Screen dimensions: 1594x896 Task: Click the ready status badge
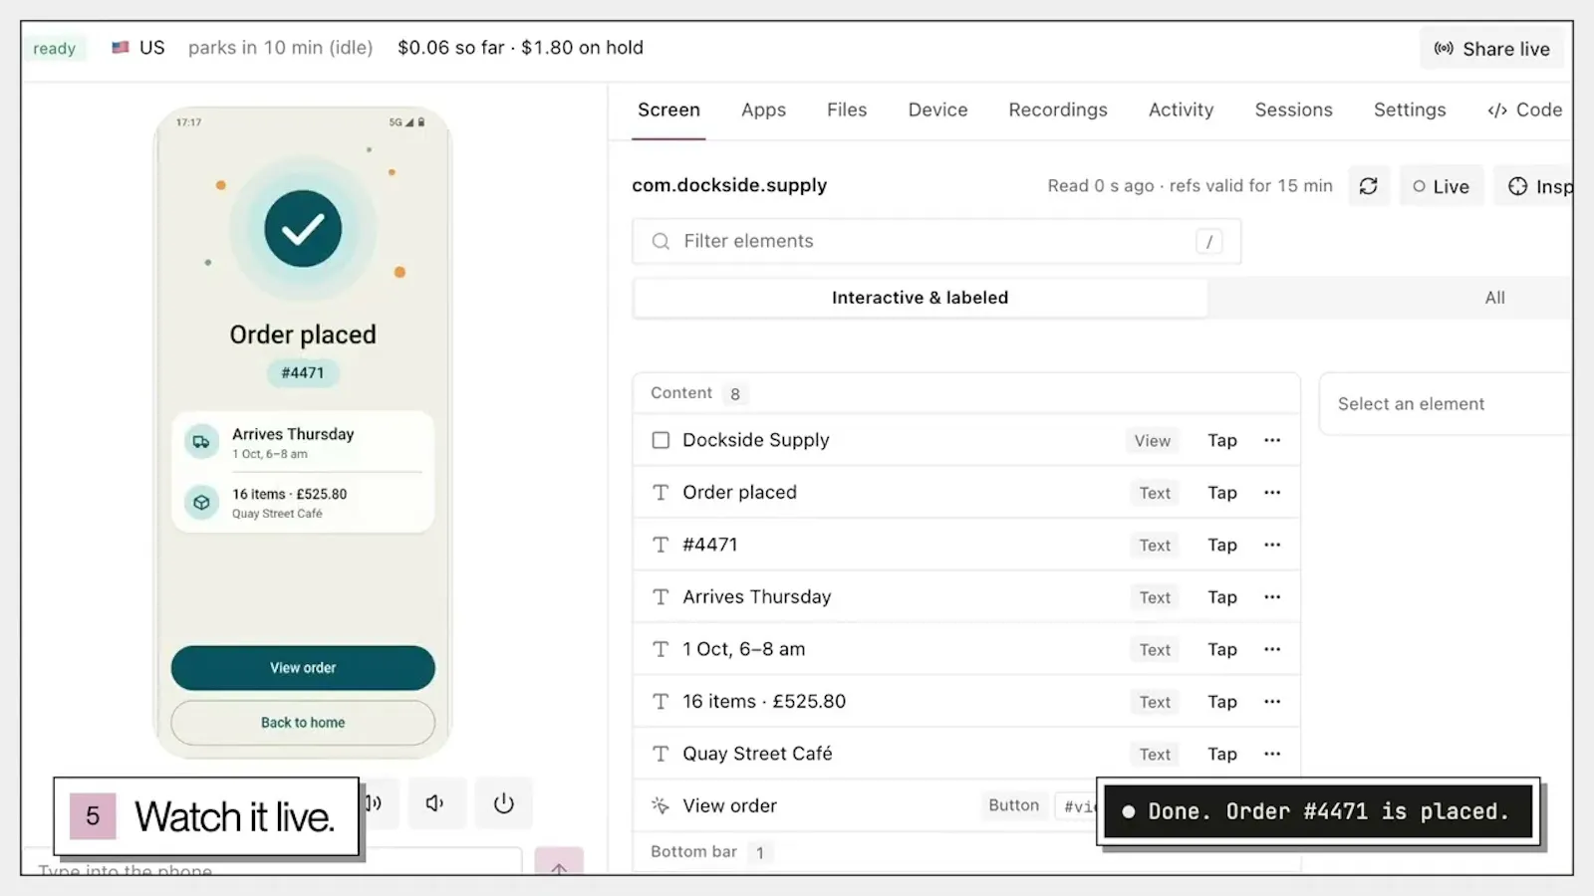[55, 48]
